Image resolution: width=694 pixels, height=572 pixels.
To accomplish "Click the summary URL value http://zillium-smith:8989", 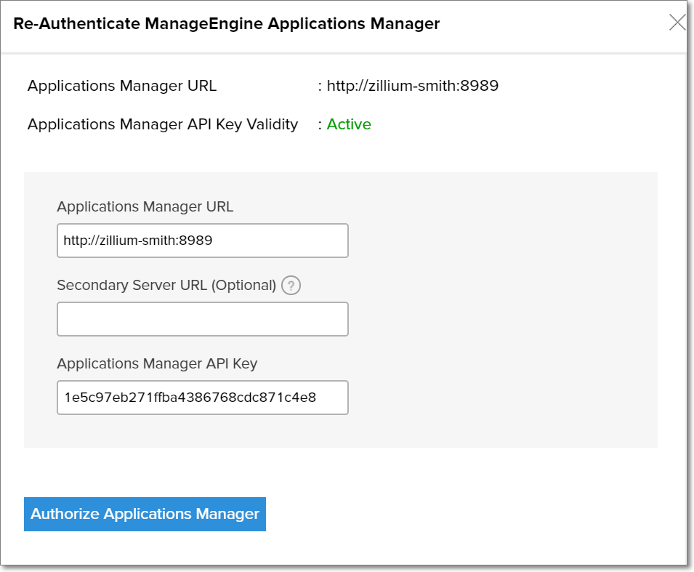I will point(413,86).
